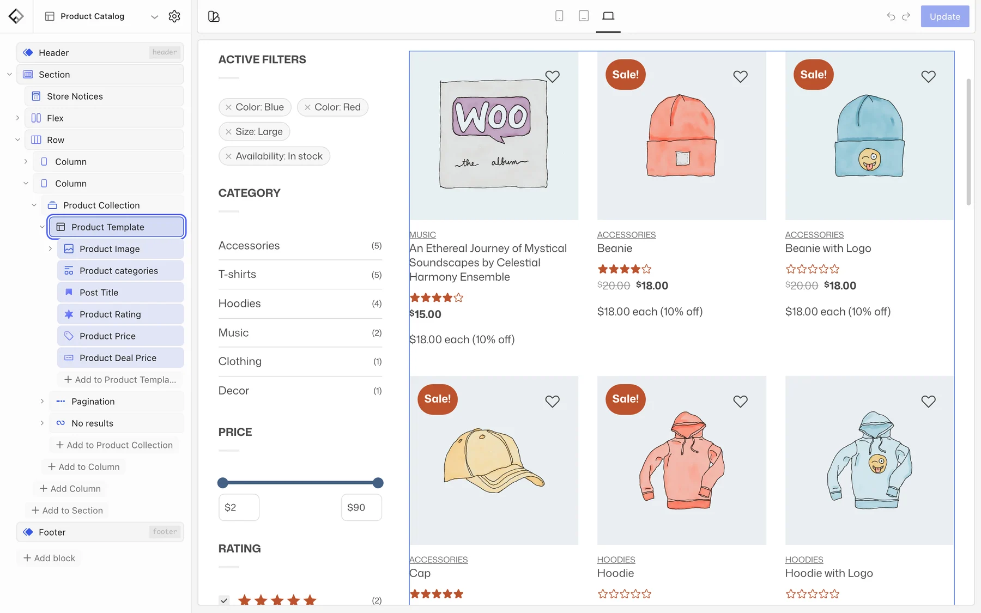Click Add to Product Collection
Viewport: 981px width, 613px height.
pyautogui.click(x=114, y=445)
